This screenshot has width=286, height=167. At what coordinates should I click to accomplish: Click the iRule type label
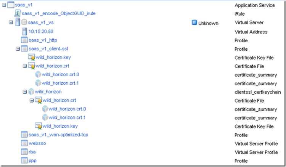coord(239,14)
